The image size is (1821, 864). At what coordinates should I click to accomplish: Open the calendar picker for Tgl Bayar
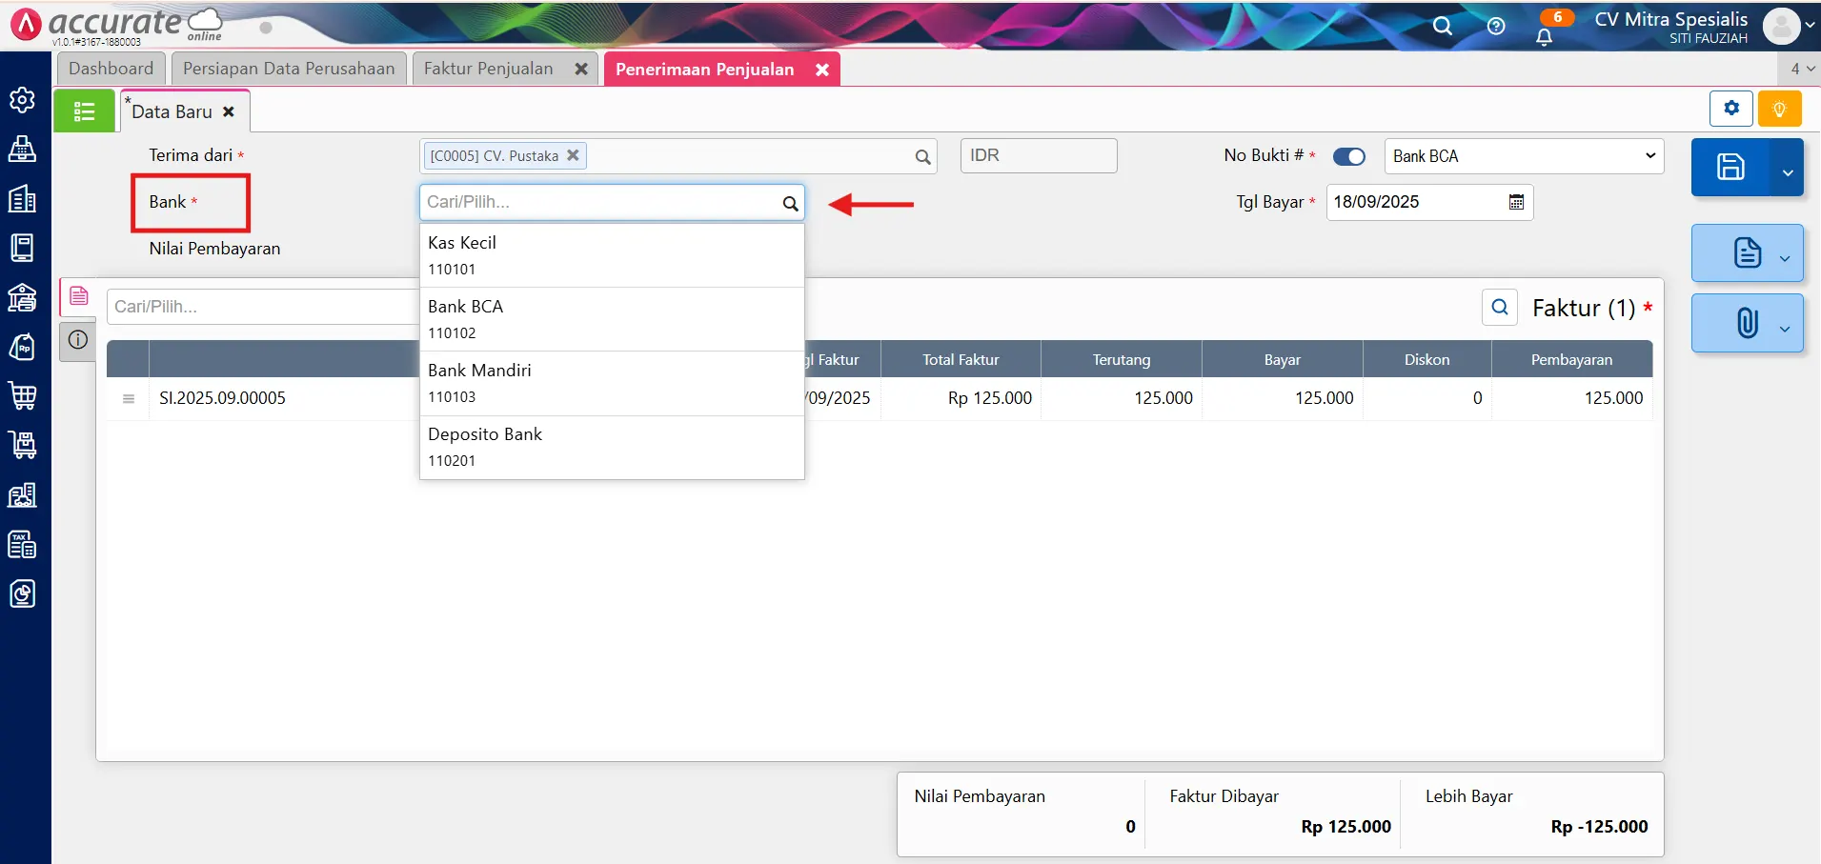[x=1516, y=202]
